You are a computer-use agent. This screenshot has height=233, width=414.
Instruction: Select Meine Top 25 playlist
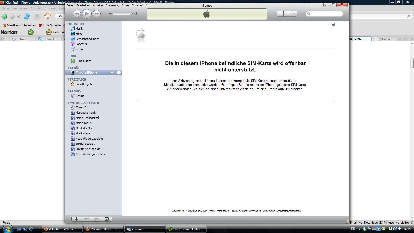click(x=84, y=123)
